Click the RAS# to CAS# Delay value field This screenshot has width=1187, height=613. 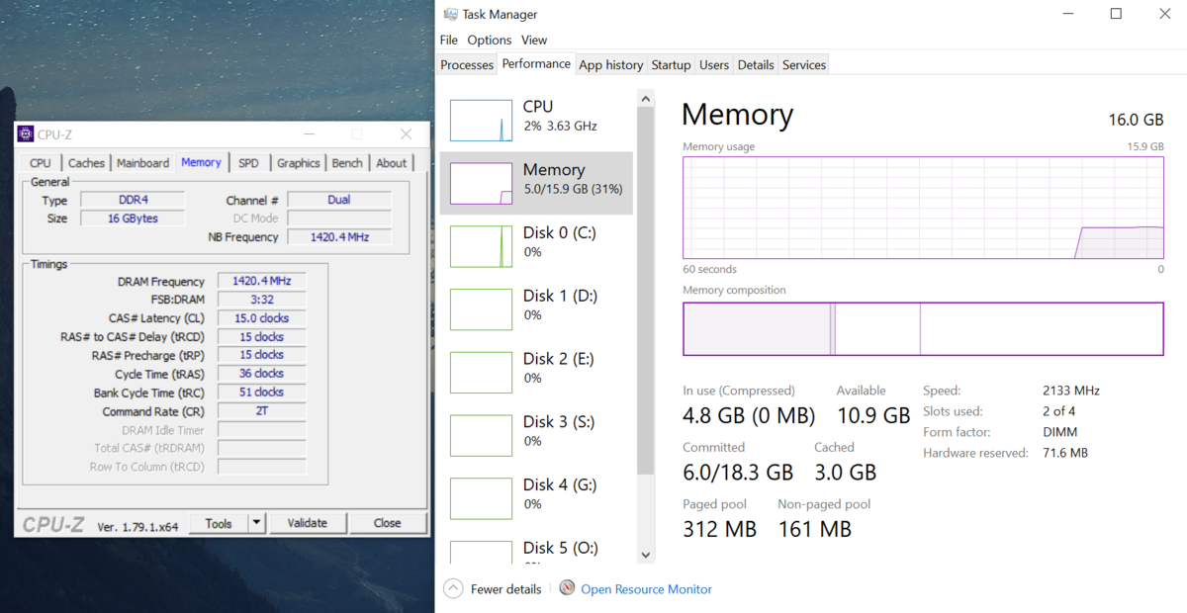[261, 337]
